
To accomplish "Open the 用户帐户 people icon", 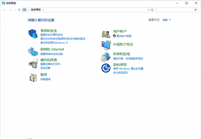I will 106,34.
